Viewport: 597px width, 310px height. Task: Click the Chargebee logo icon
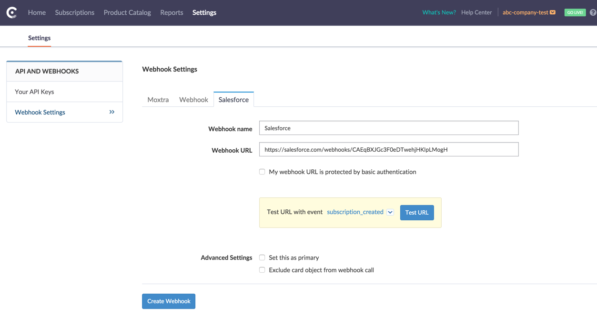(12, 13)
